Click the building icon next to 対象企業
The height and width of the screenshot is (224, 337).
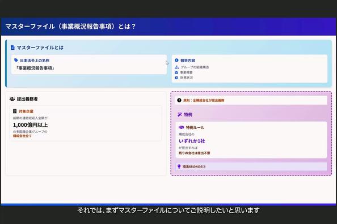(x=15, y=111)
